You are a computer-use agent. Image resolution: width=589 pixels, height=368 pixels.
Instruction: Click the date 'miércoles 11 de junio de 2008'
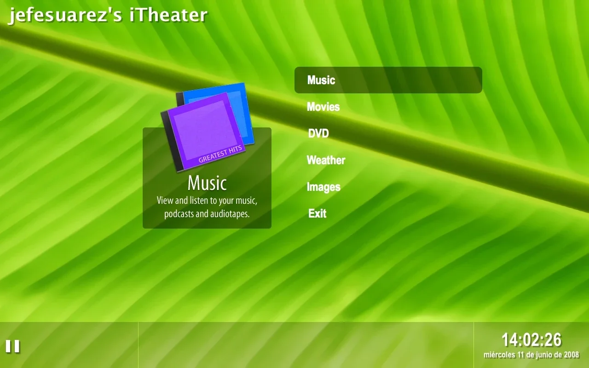coord(531,355)
